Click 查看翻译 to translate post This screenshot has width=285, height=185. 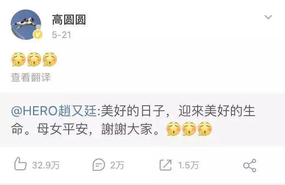click(x=31, y=77)
